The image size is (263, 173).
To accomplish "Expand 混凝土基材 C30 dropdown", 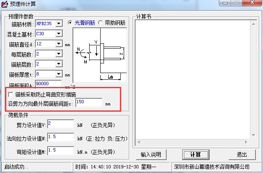I will 59,34.
